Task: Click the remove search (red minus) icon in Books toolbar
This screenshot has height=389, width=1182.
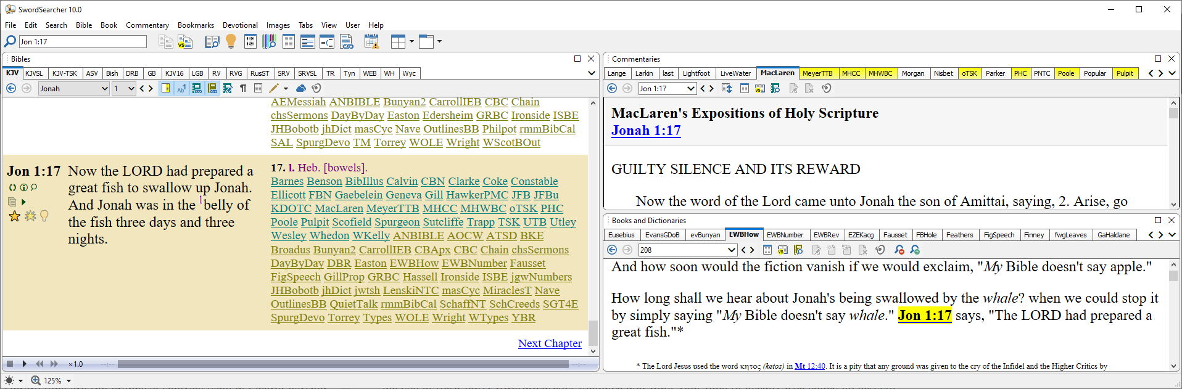Action: pyautogui.click(x=899, y=250)
